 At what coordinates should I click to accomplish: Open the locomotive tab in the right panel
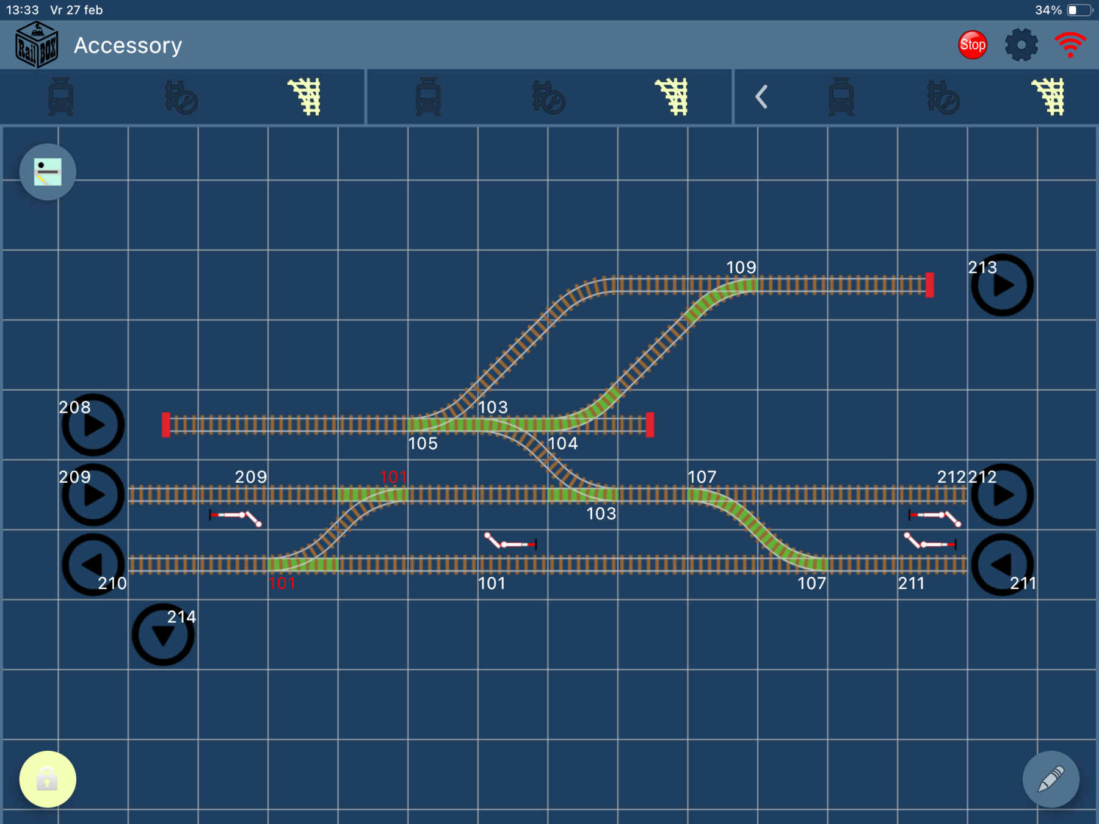tap(841, 97)
